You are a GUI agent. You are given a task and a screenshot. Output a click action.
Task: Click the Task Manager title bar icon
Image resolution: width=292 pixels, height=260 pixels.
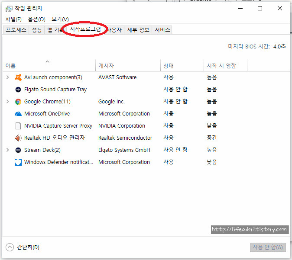click(x=9, y=9)
